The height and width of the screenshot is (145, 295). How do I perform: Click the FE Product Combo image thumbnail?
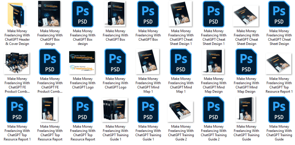[17, 63]
